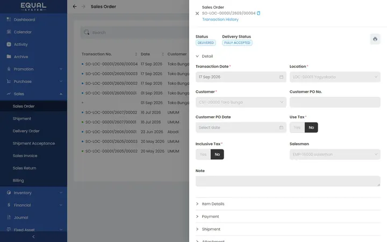This screenshot has height=242, width=387.
Task: Click the Calendar sidebar icon
Action: point(9,32)
